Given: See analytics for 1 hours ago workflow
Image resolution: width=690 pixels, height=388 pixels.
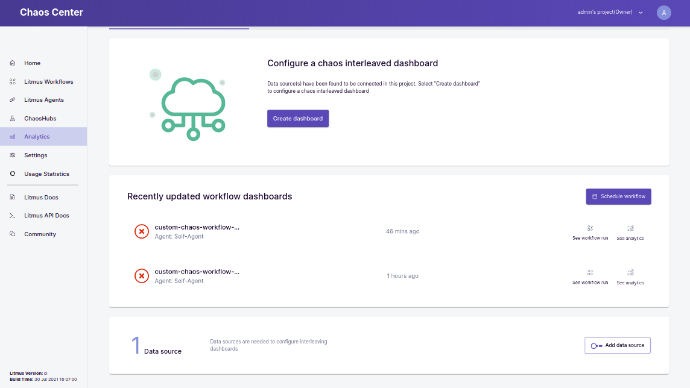Looking at the screenshot, I should 630,277.
